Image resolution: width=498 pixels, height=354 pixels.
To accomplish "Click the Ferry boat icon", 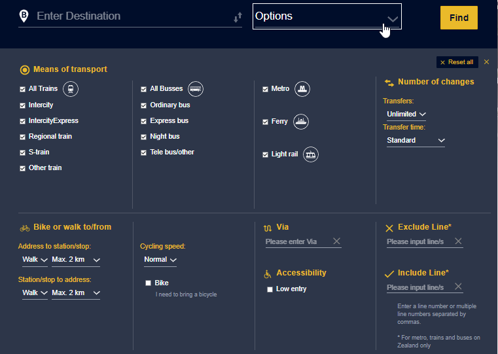I will pos(301,122).
